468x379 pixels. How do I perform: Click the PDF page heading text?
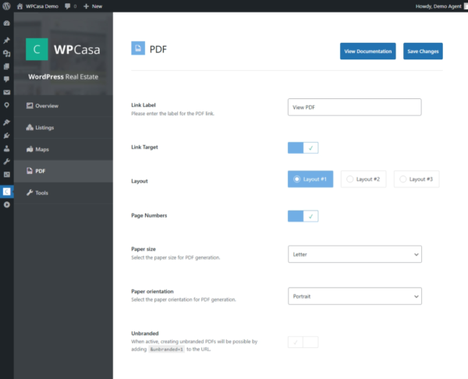(158, 49)
